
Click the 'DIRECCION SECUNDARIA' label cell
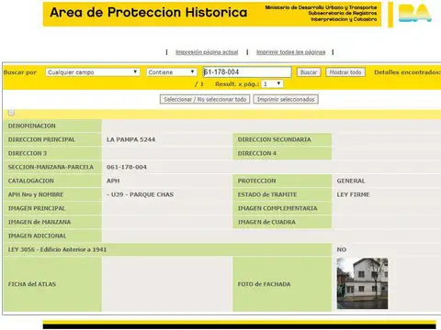point(282,139)
